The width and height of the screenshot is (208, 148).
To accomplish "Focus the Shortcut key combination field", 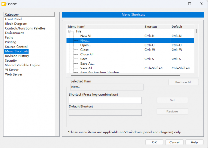I will coord(105,100).
